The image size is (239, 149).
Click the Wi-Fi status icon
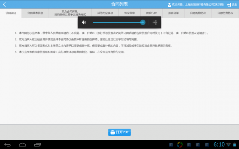pos(229,145)
